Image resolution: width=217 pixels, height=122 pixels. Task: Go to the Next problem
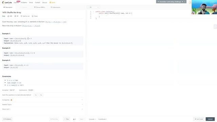point(82,119)
